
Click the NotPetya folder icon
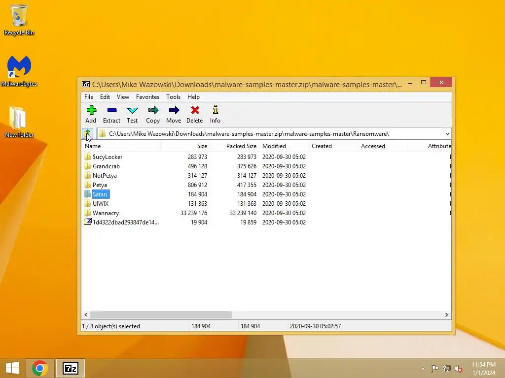87,176
